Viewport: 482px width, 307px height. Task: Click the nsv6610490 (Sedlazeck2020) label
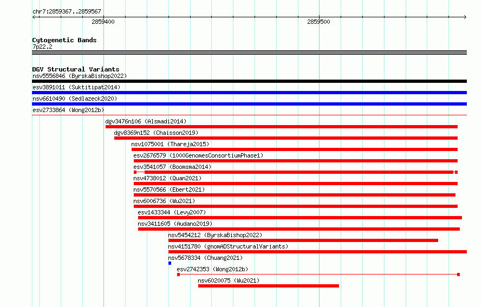75,99
